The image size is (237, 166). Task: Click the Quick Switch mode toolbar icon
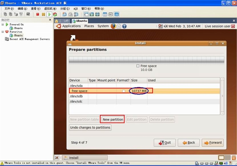click(98, 14)
